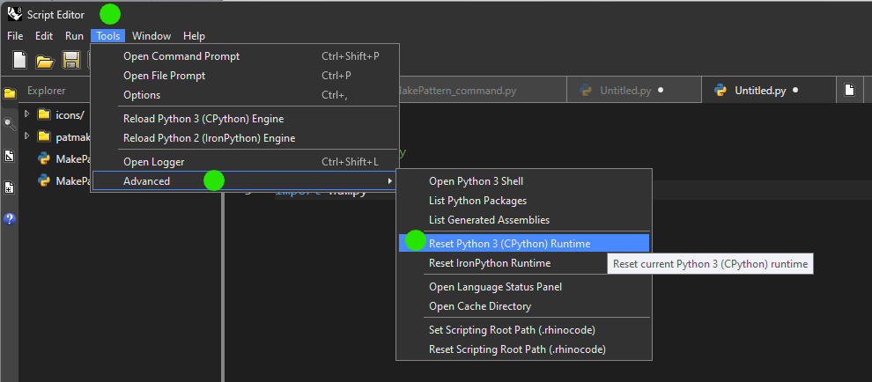This screenshot has height=382, width=872.
Task: Choose Open Python 3 Shell
Action: tap(476, 181)
